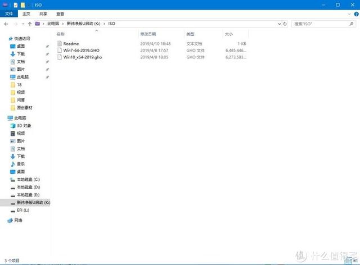
Task: Click the 文本文档 type cell
Action: tap(194, 44)
